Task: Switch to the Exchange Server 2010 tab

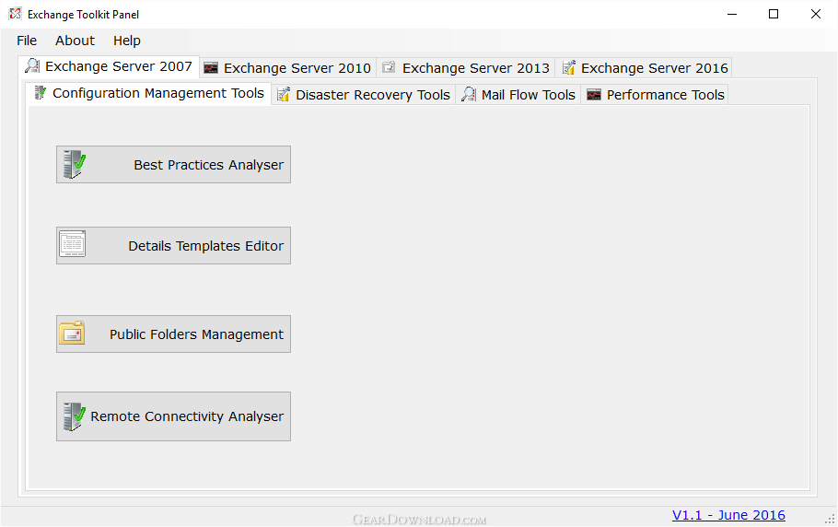Action: pos(288,68)
